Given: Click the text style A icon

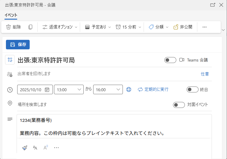Looking at the screenshot, I should (x=46, y=147).
